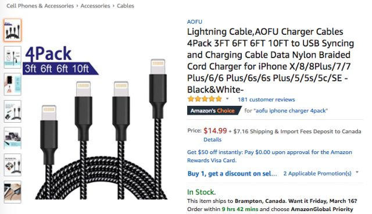Expand the 2 Applicable Promotion(s) dropdown
372x214 pixels.
321,173
